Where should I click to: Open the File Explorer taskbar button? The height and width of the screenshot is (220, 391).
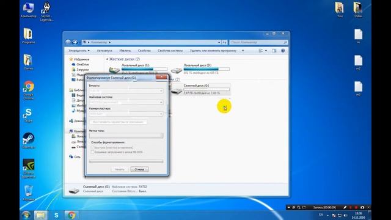41,215
